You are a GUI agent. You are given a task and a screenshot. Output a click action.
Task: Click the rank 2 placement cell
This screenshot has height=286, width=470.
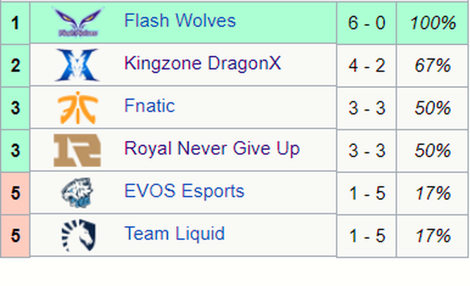[15, 66]
